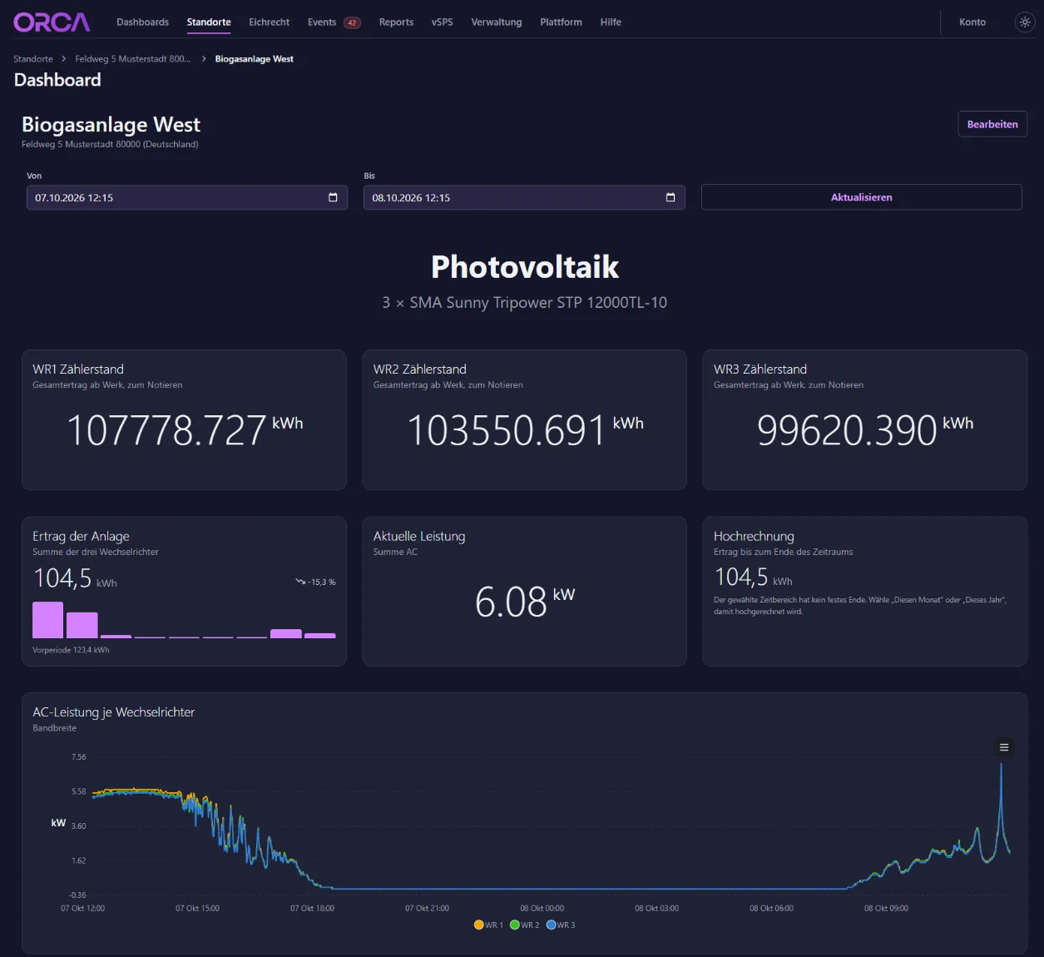Open the vSPS menu item
The height and width of the screenshot is (957, 1044).
pos(443,22)
